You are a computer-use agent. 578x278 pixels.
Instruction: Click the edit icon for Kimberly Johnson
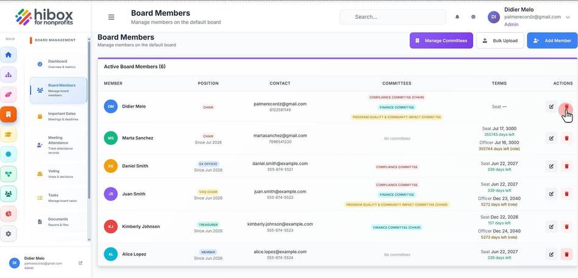tap(551, 226)
